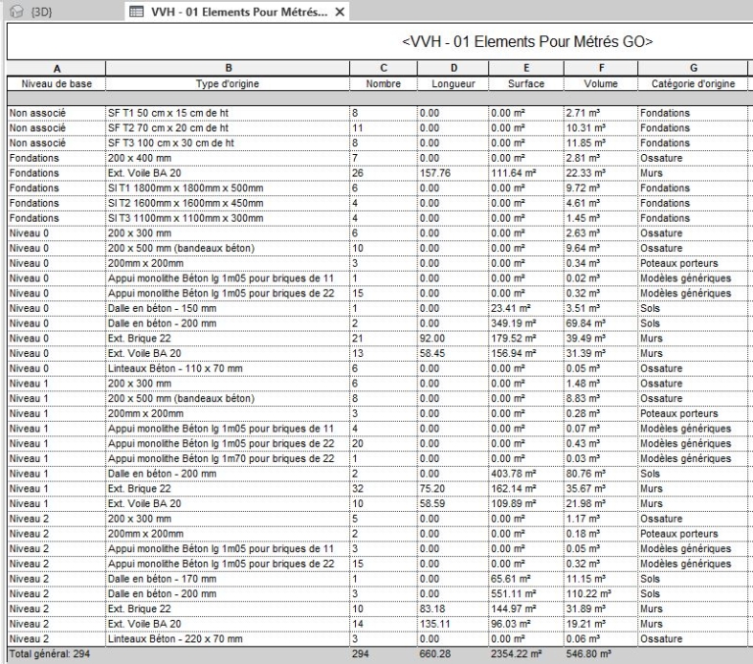Click the 65.61 m² surface cell
The image size is (753, 664).
(527, 579)
